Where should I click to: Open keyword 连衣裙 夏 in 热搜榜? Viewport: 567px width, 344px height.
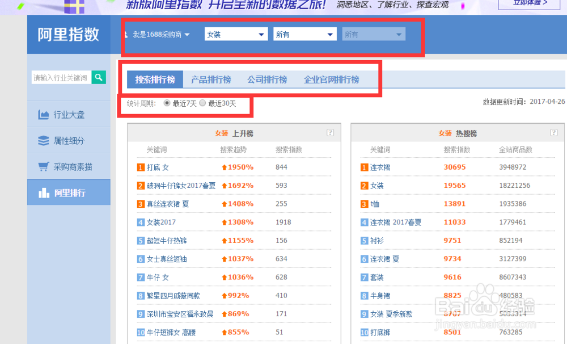pyautogui.click(x=384, y=259)
